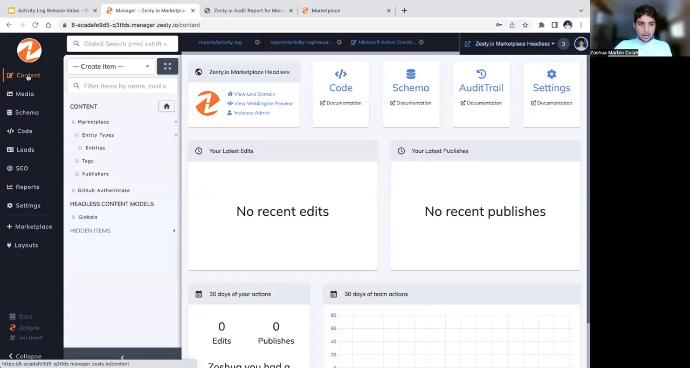The height and width of the screenshot is (368, 690).
Task: Click the home icon beside CONTENT
Action: 167,107
